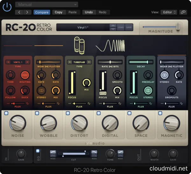This screenshot has height=174, width=191.
Task: Go to next preset with right arrow
Action: (27, 12)
